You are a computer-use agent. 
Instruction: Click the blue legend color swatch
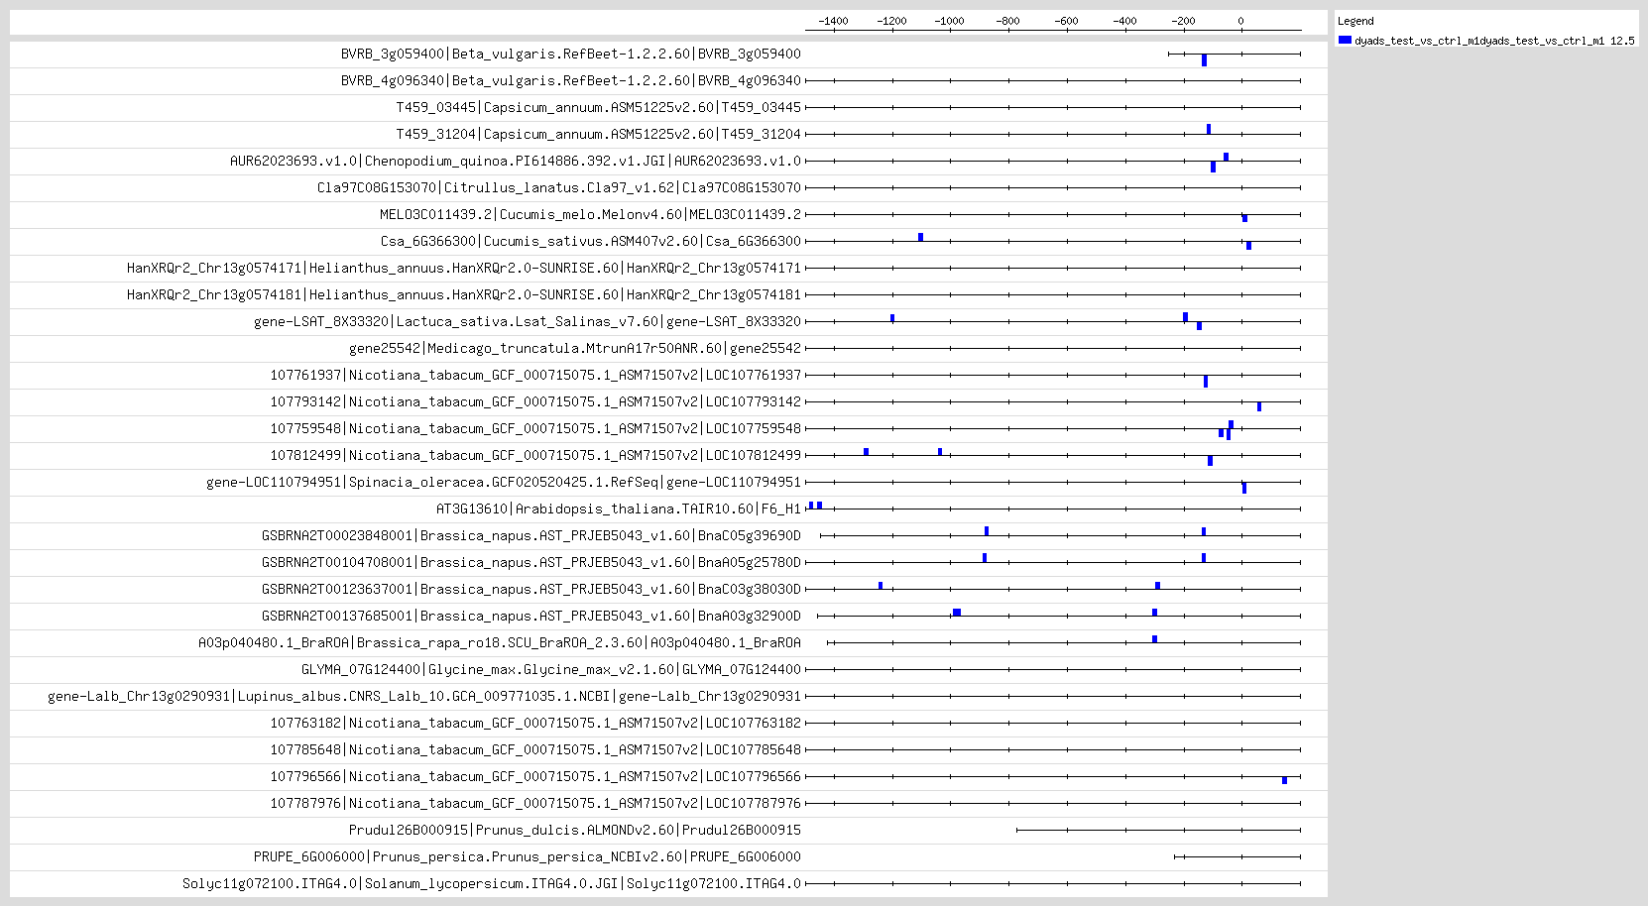pos(1345,40)
